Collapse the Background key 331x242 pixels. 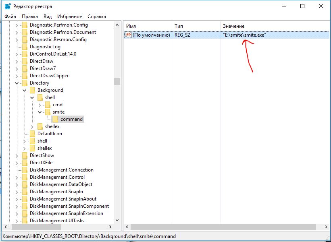pyautogui.click(x=25, y=91)
